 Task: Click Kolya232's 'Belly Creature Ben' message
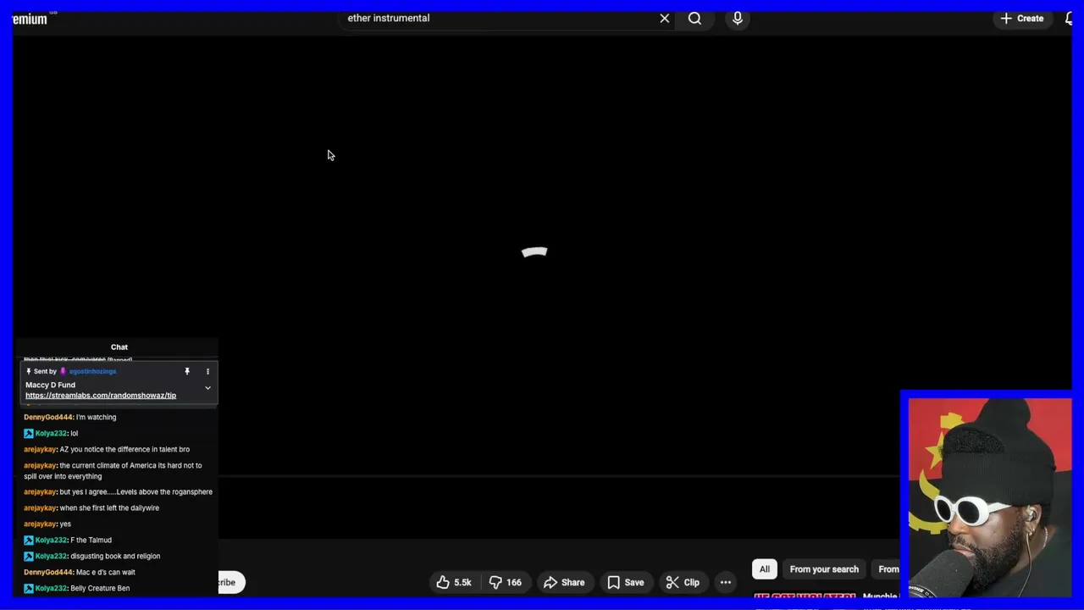[x=76, y=588]
